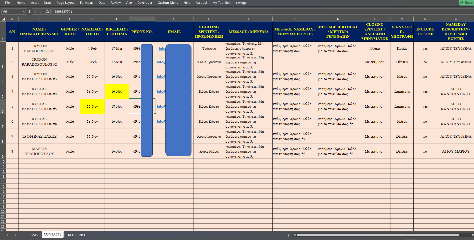Switch to the REFERENCE sheet tab

pos(77,235)
